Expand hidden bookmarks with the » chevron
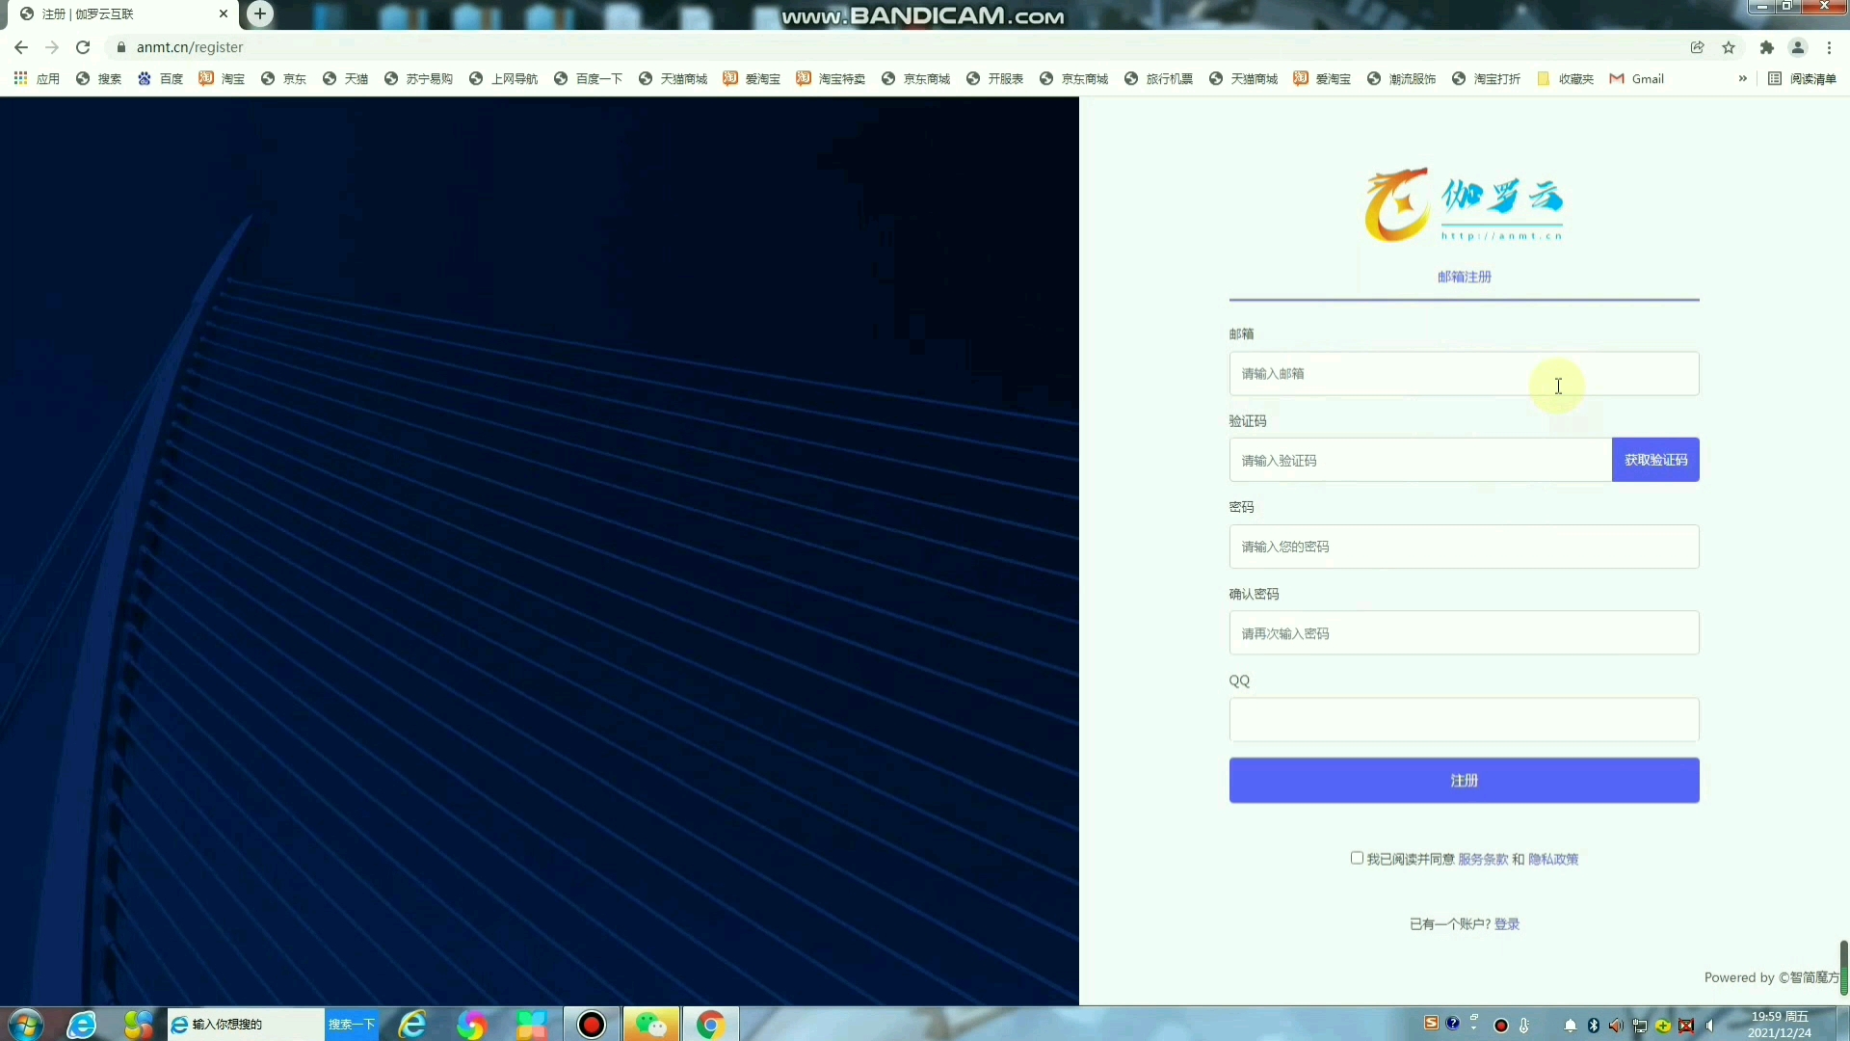The width and height of the screenshot is (1850, 1041). tap(1742, 79)
